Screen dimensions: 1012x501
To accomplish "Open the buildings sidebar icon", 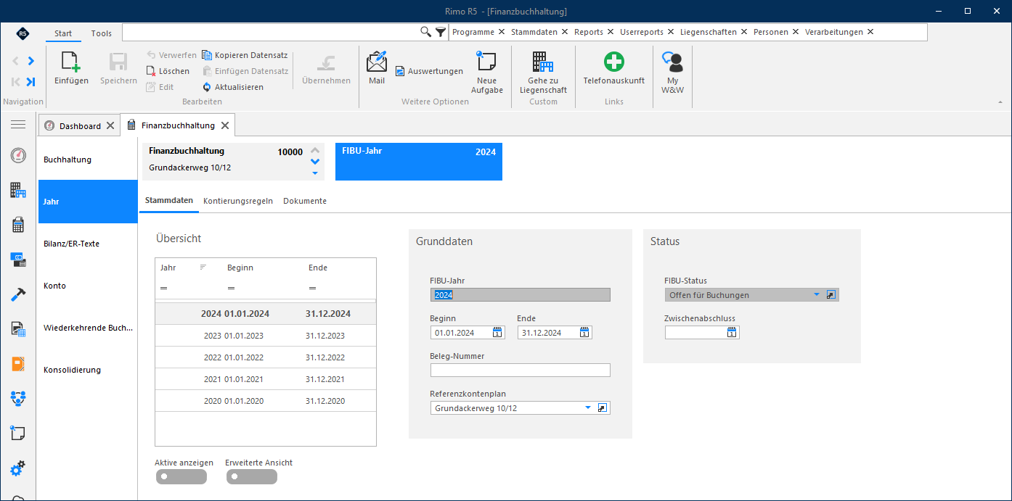I will [x=18, y=191].
